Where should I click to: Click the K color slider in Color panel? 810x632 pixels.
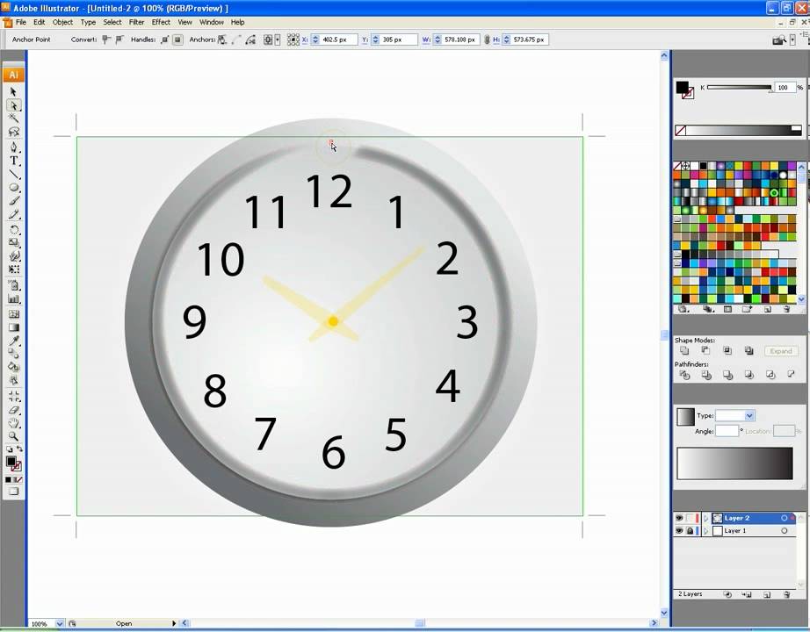pos(739,88)
